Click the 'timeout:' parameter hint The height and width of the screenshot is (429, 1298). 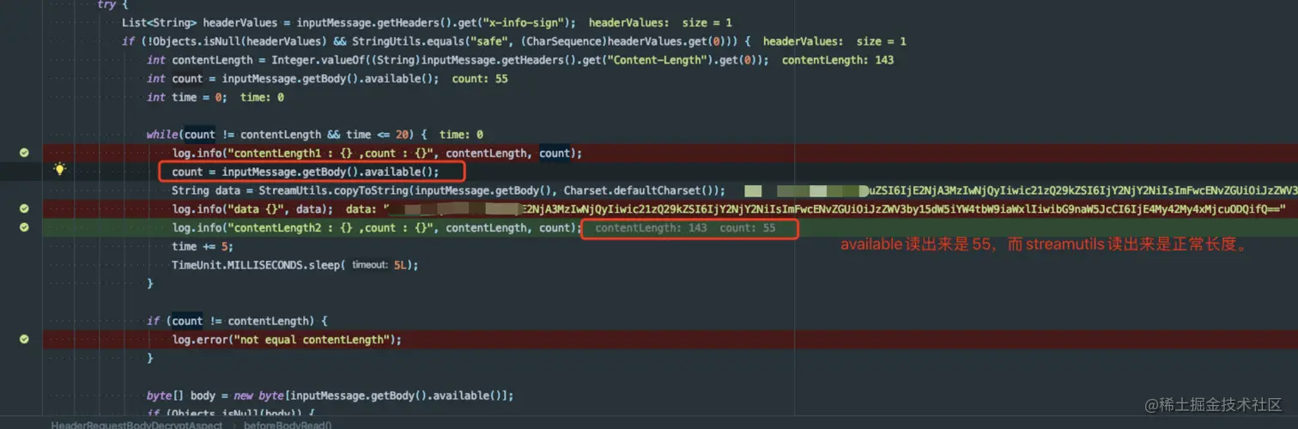pos(371,265)
